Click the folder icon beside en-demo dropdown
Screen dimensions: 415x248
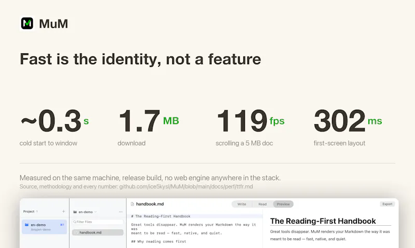point(75,212)
